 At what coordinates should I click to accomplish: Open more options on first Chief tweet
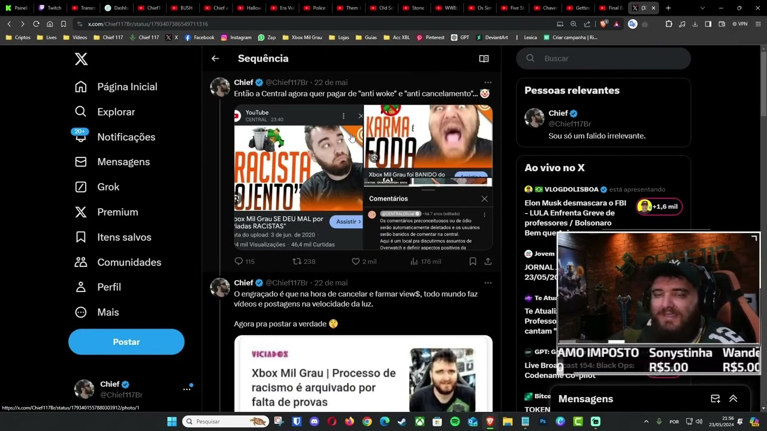488,83
